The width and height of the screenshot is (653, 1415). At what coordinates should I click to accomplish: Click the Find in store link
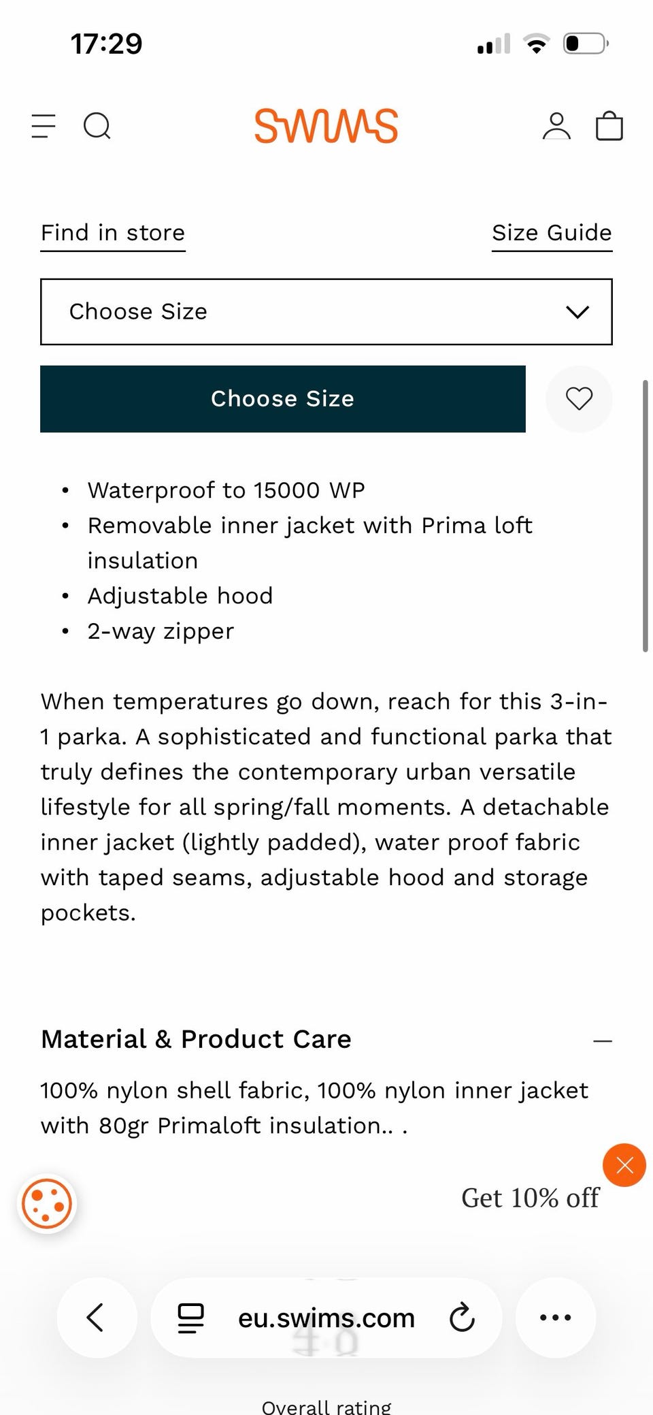click(113, 233)
